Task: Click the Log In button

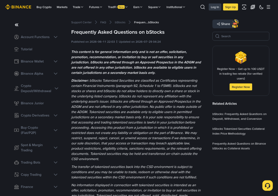Action: pos(215,7)
